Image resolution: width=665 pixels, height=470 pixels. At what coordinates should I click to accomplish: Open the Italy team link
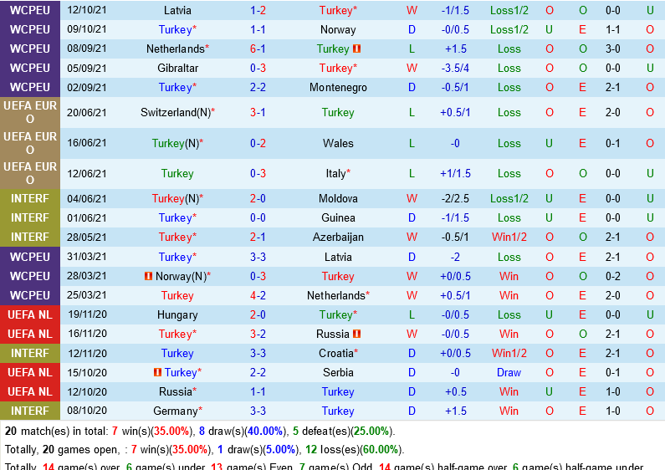point(336,173)
